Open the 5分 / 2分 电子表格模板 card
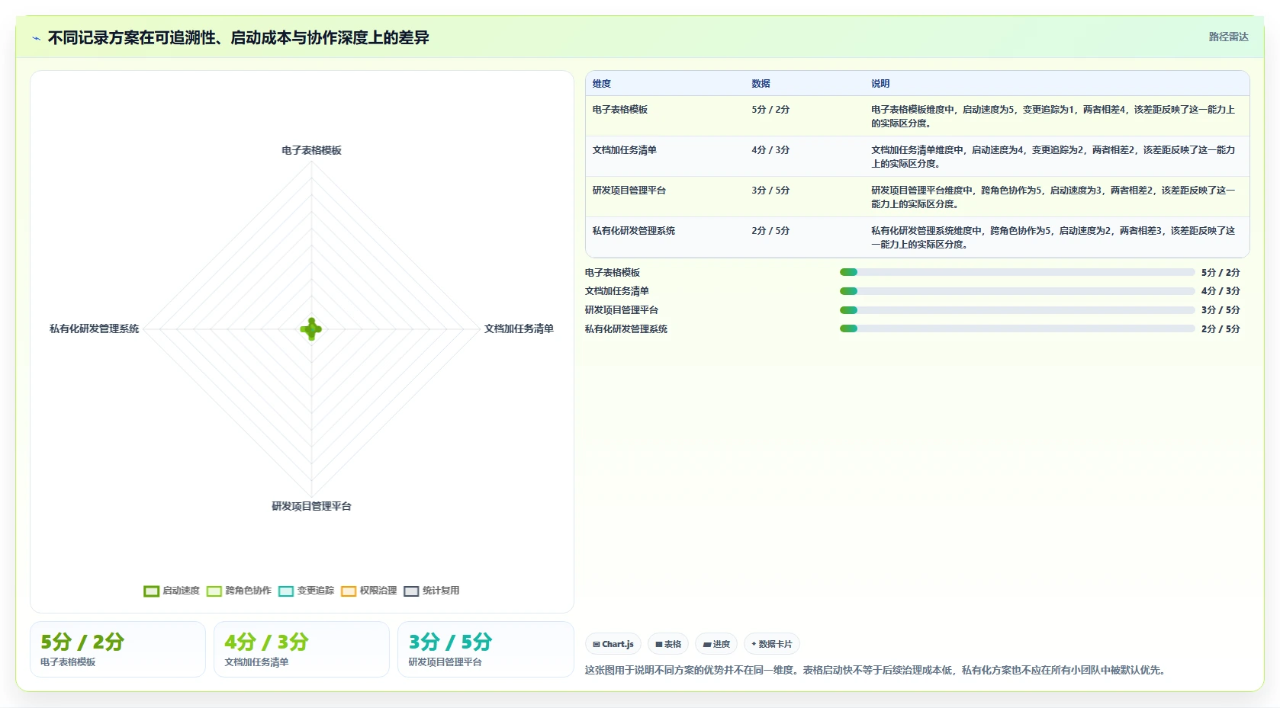Screen dimensions: 1280x708 117,649
